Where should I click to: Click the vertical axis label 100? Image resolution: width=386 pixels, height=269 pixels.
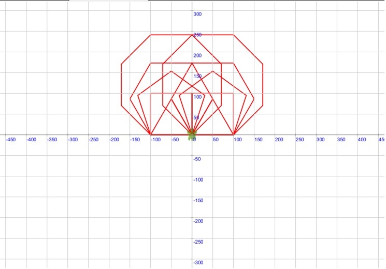pos(197,97)
